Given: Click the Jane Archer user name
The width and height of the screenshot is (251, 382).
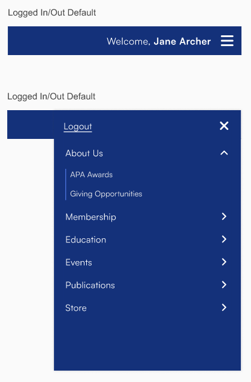Looking at the screenshot, I should point(182,41).
